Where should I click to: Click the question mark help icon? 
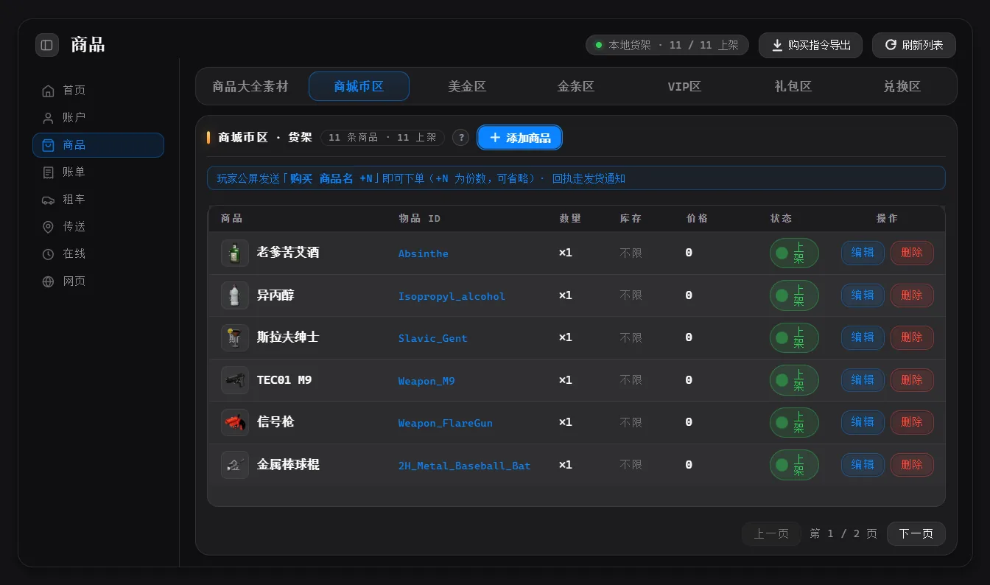point(461,138)
